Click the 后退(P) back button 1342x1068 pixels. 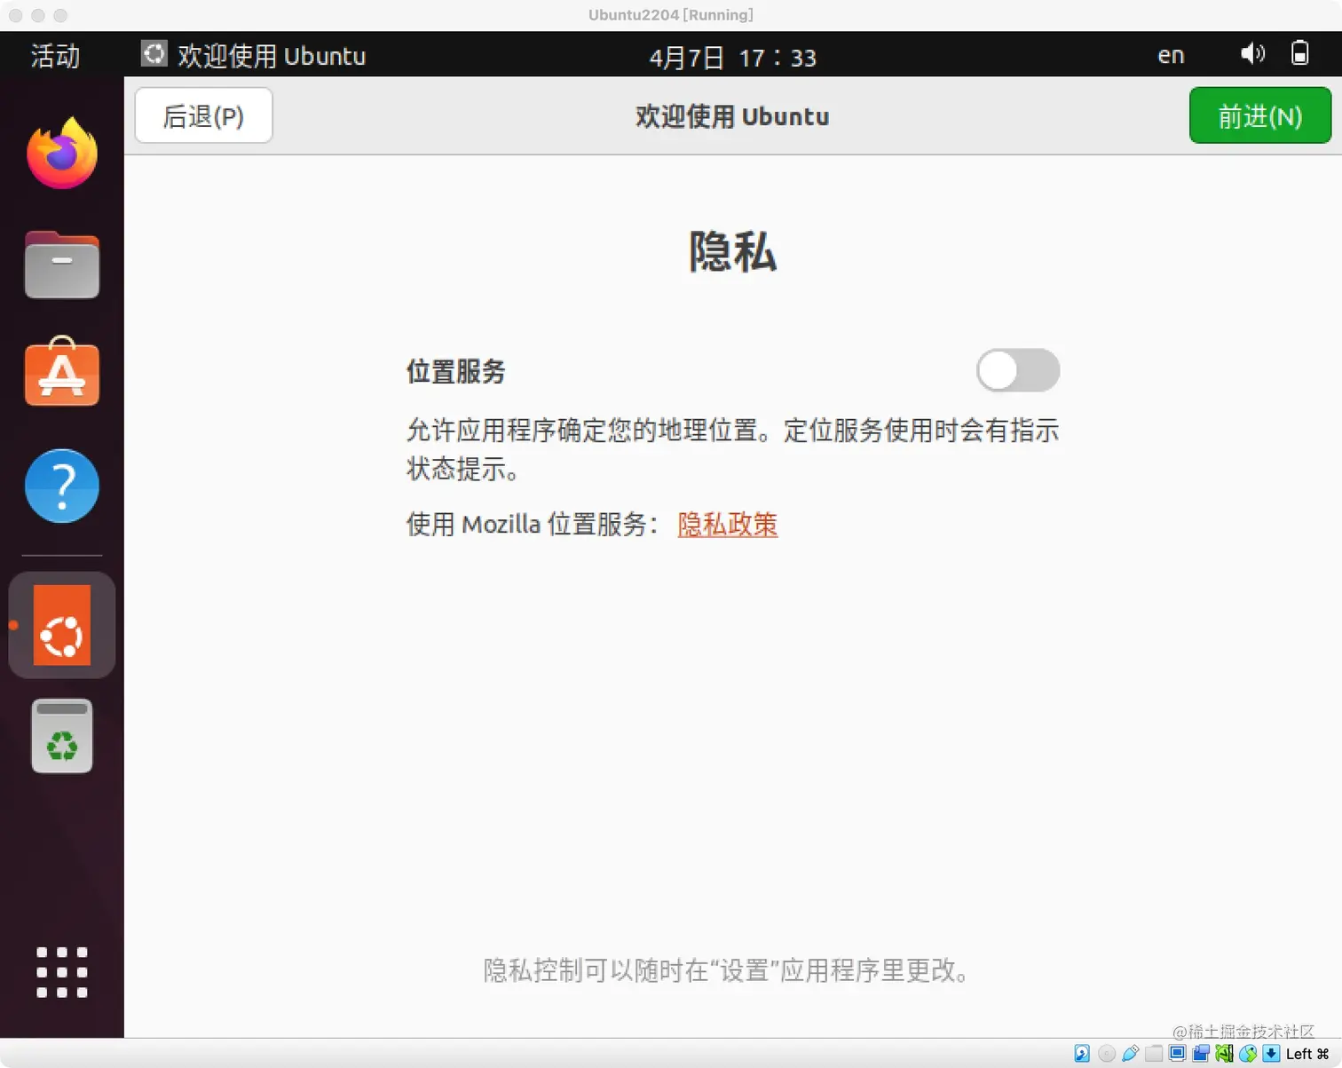(x=203, y=115)
